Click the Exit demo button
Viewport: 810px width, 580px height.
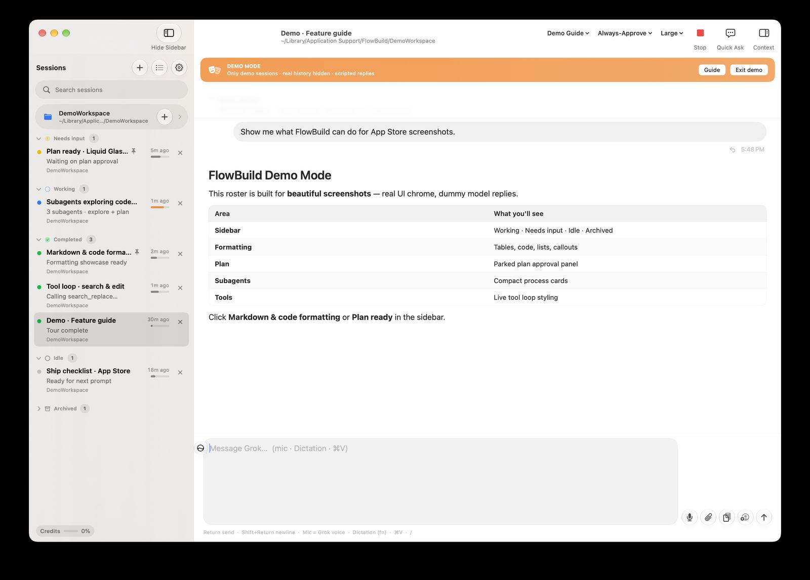[749, 70]
